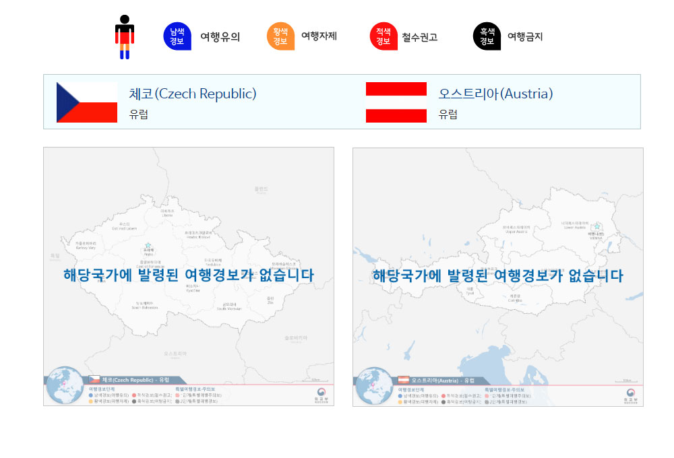The image size is (674, 458).
Task: Click the Prague capital star on the Czech map
Action: point(148,245)
